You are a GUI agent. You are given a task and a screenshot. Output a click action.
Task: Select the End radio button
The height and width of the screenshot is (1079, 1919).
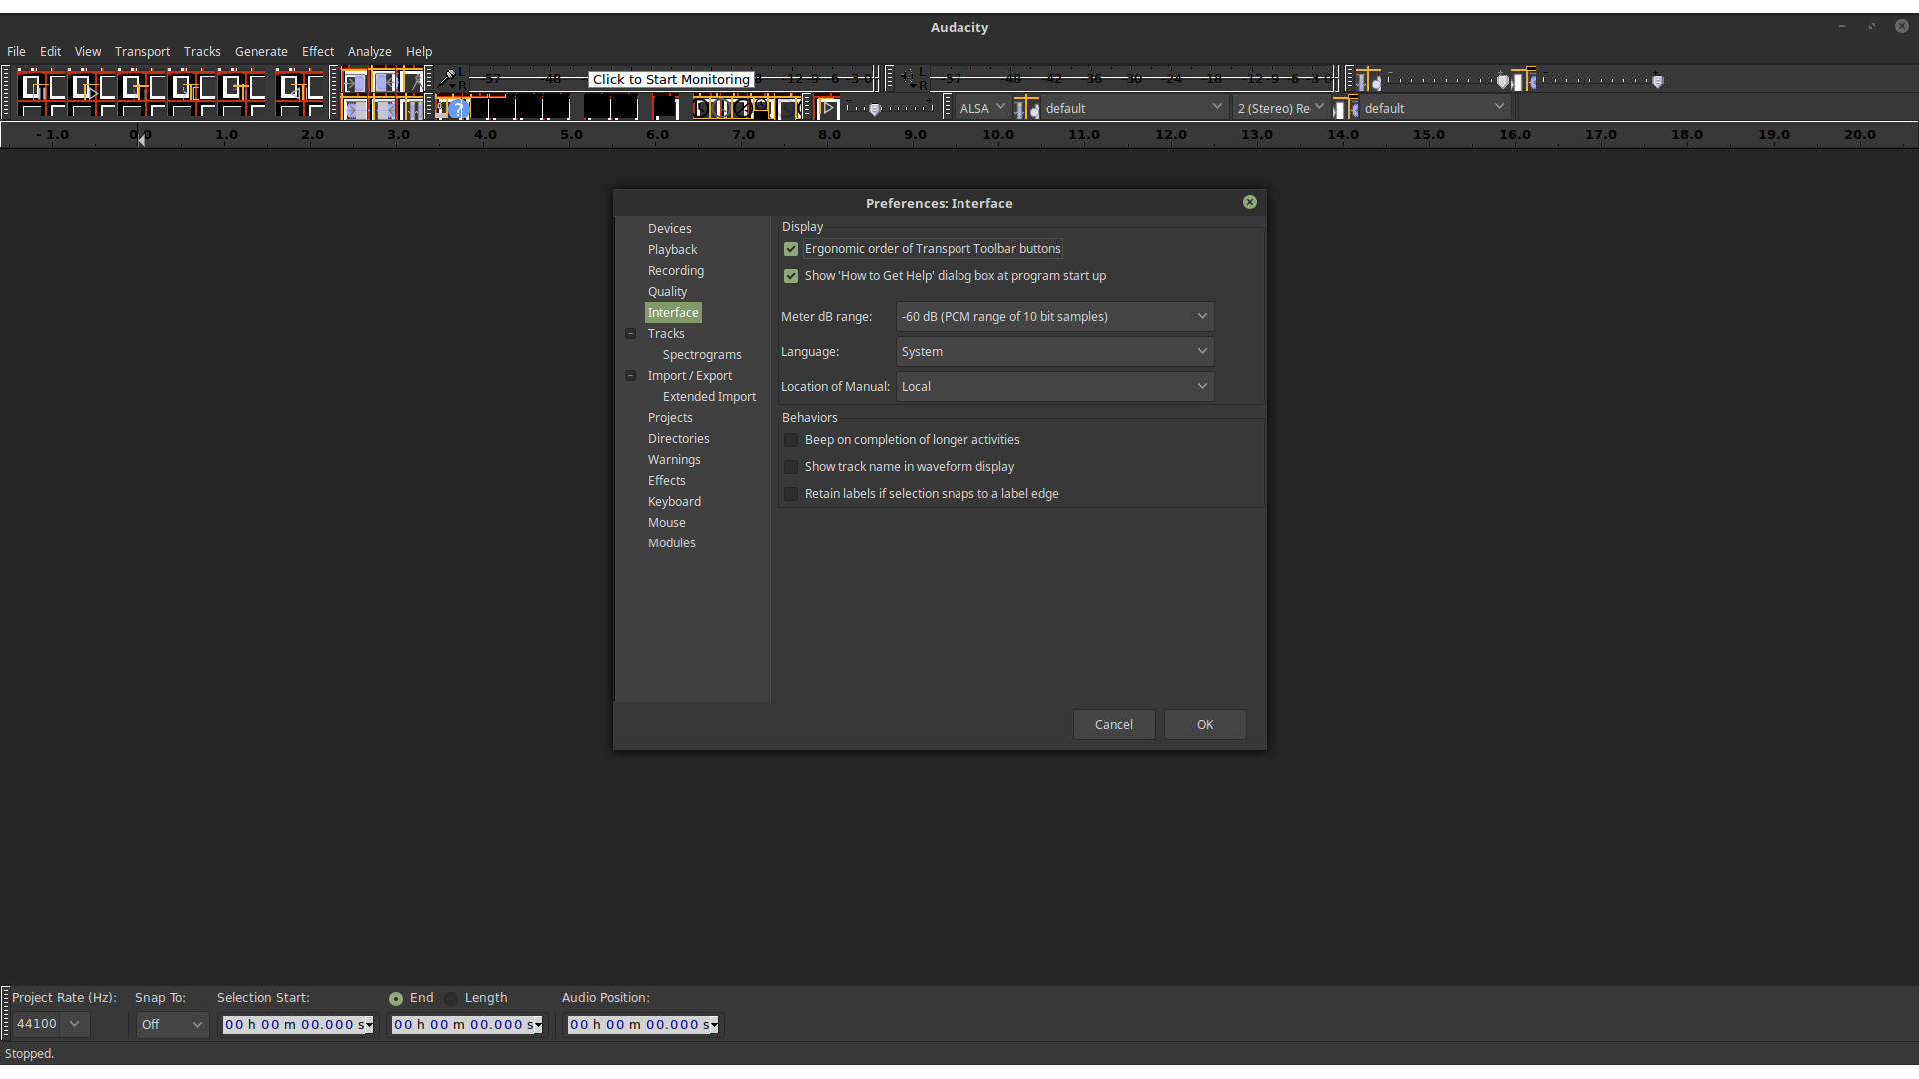pyautogui.click(x=396, y=999)
